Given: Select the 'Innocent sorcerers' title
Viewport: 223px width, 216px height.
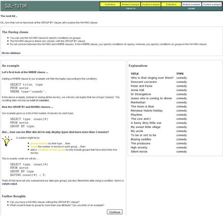Looking at the screenshot, I should click(143, 82).
